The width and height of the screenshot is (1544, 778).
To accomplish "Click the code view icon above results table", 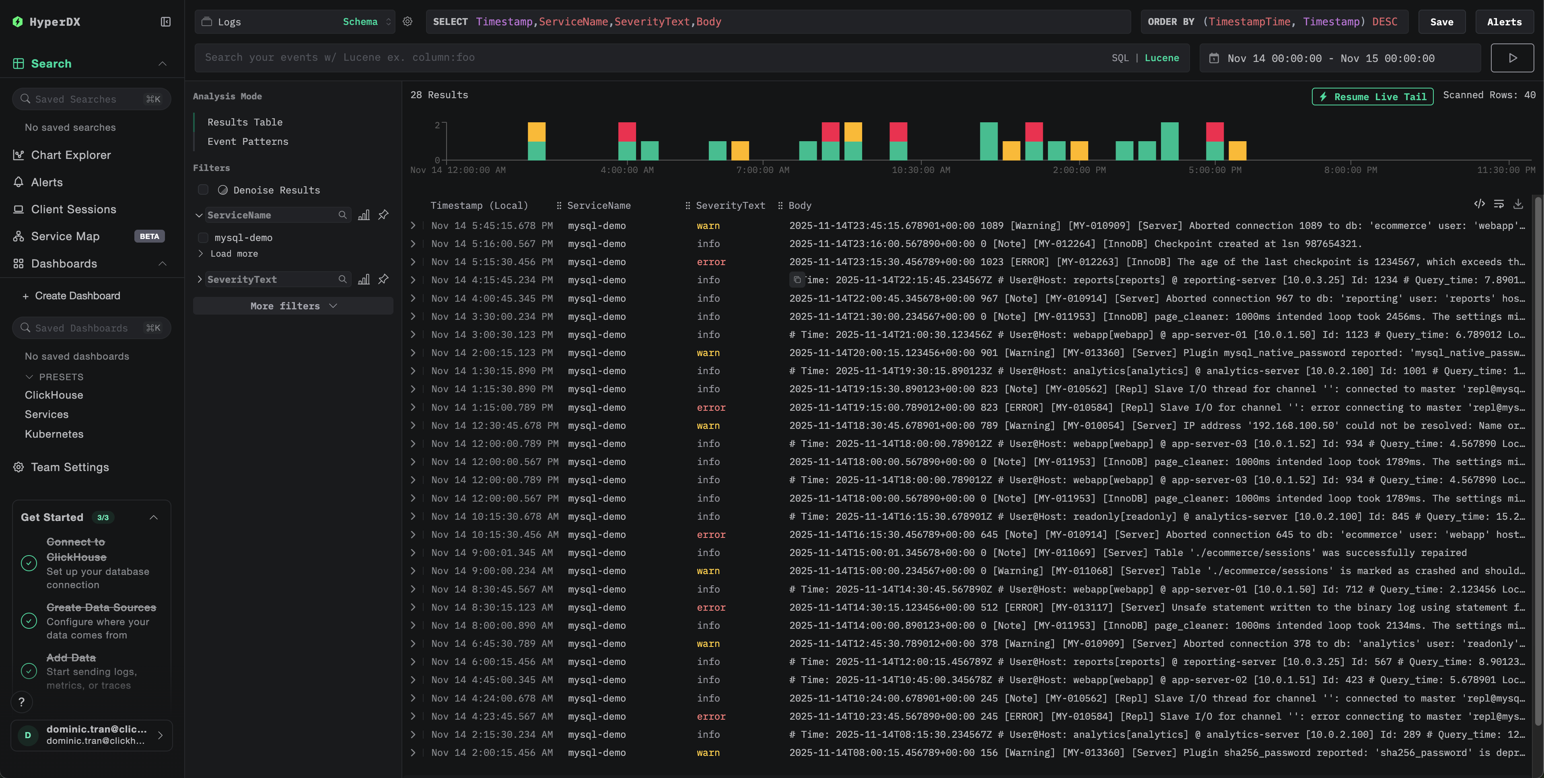I will (x=1480, y=204).
